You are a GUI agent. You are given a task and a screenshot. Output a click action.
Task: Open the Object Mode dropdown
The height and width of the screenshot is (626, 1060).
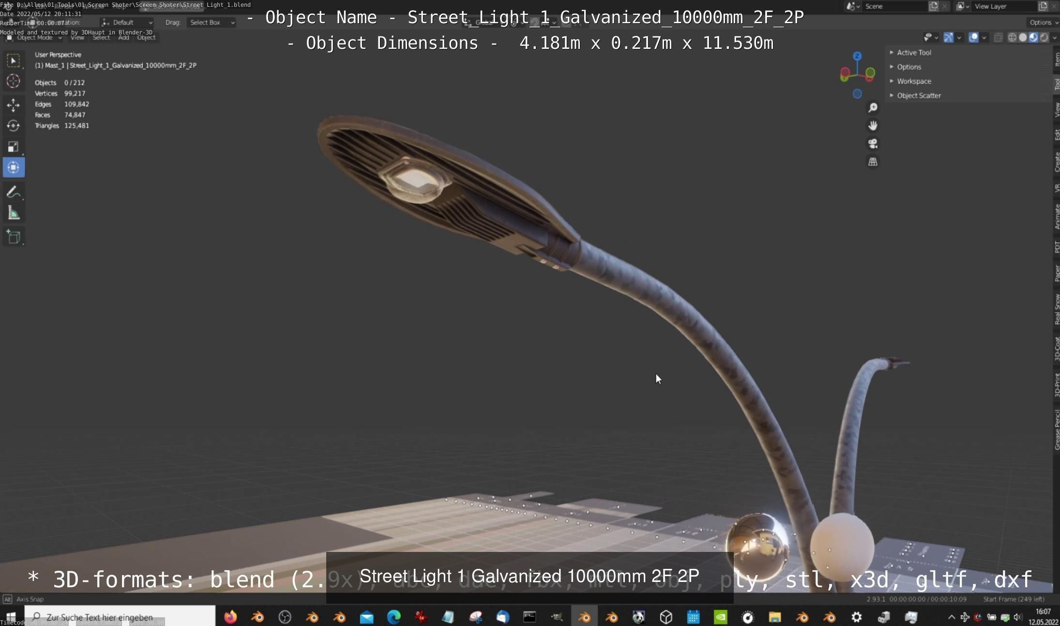pos(34,37)
